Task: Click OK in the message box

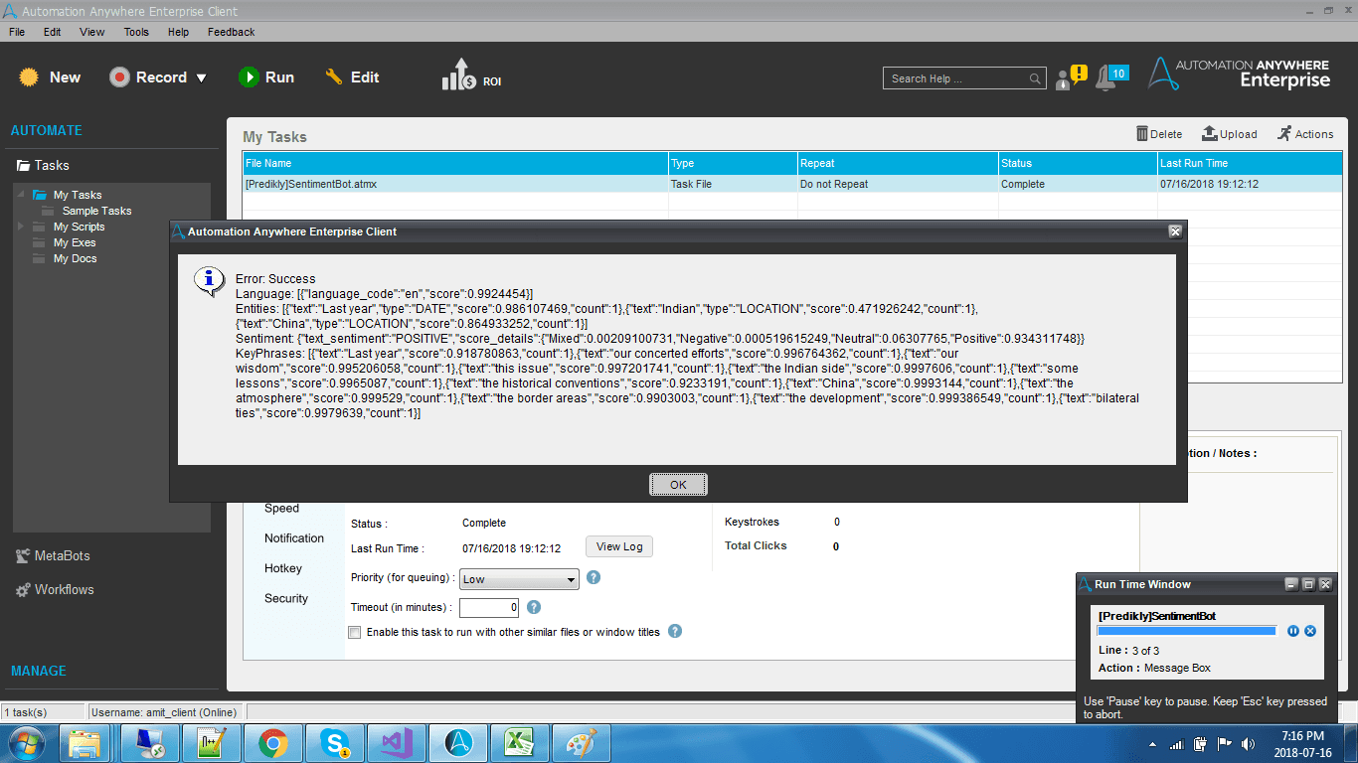Action: pyautogui.click(x=678, y=485)
